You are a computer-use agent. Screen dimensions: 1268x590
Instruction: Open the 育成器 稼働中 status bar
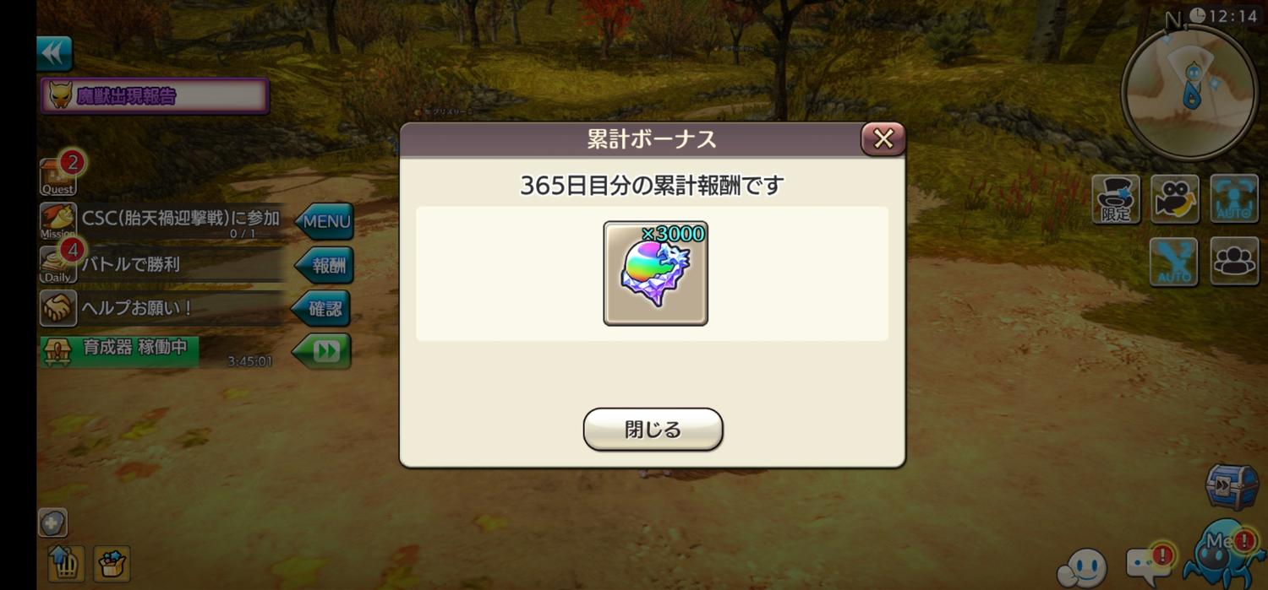point(119,351)
